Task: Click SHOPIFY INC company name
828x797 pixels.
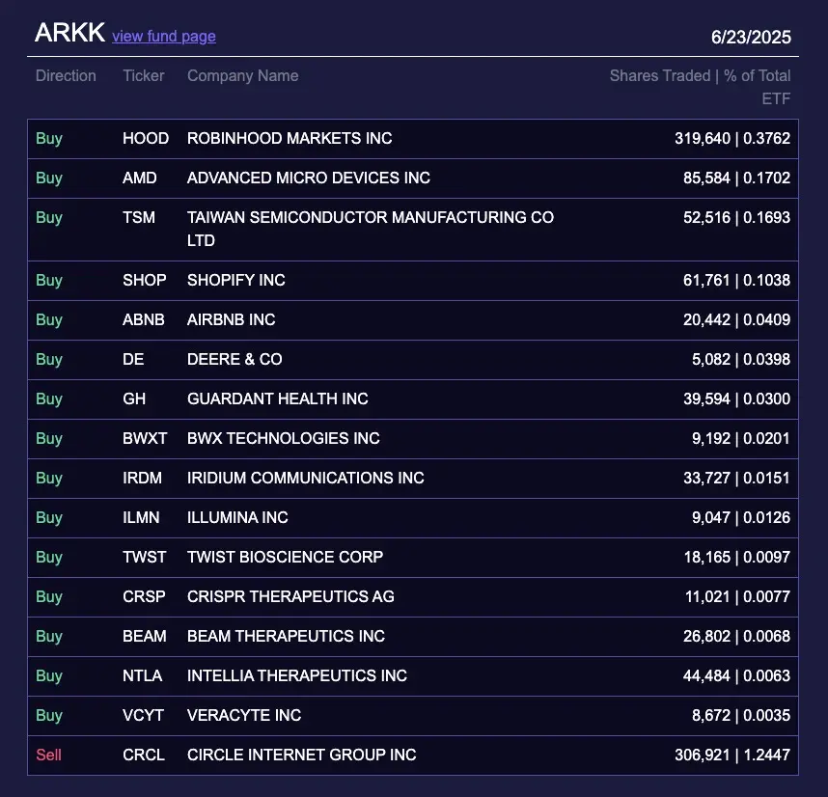Action: (x=236, y=280)
